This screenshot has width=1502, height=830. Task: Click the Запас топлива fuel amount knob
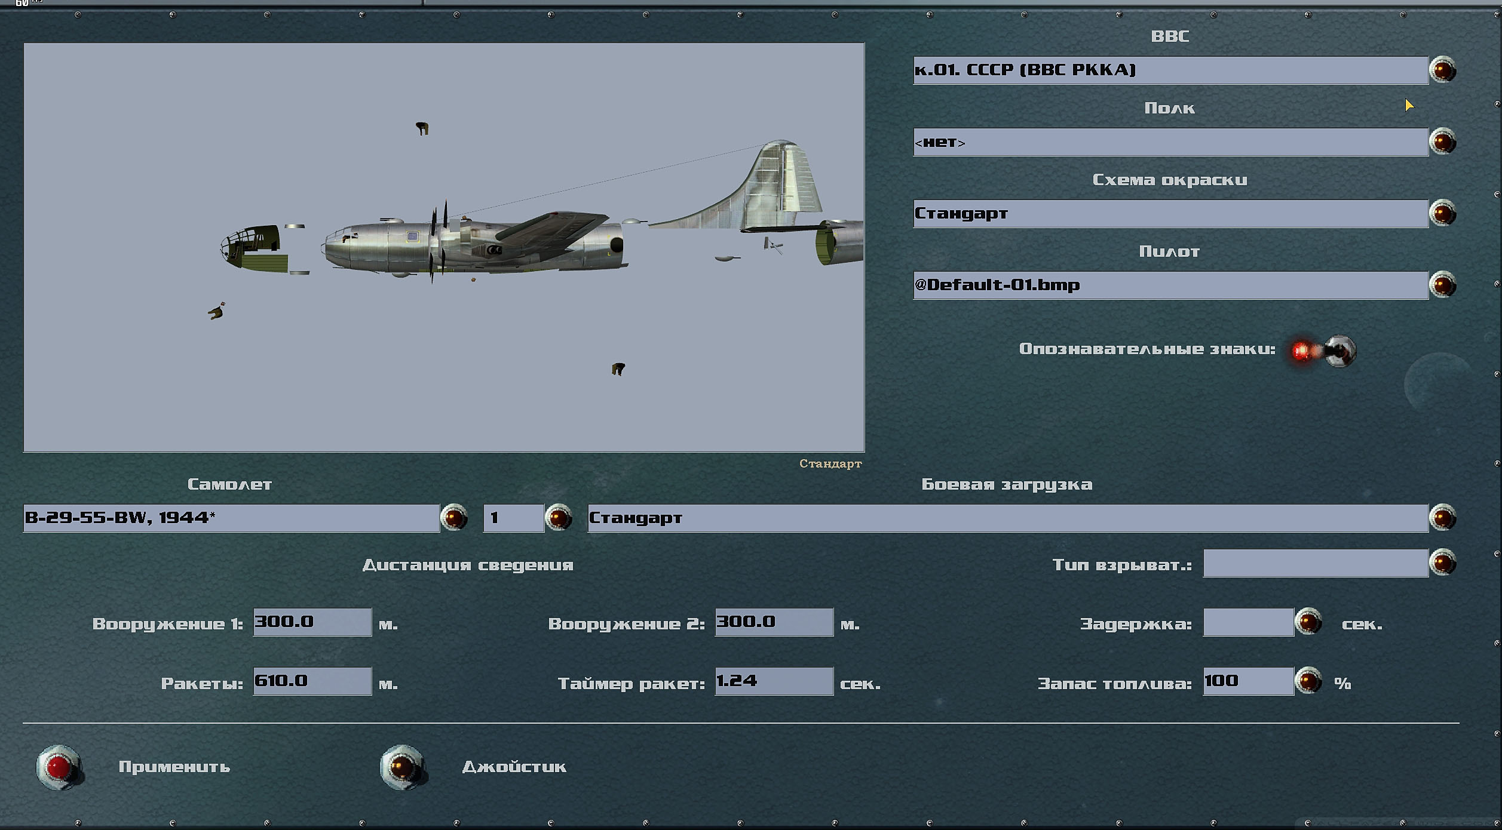pyautogui.click(x=1308, y=681)
